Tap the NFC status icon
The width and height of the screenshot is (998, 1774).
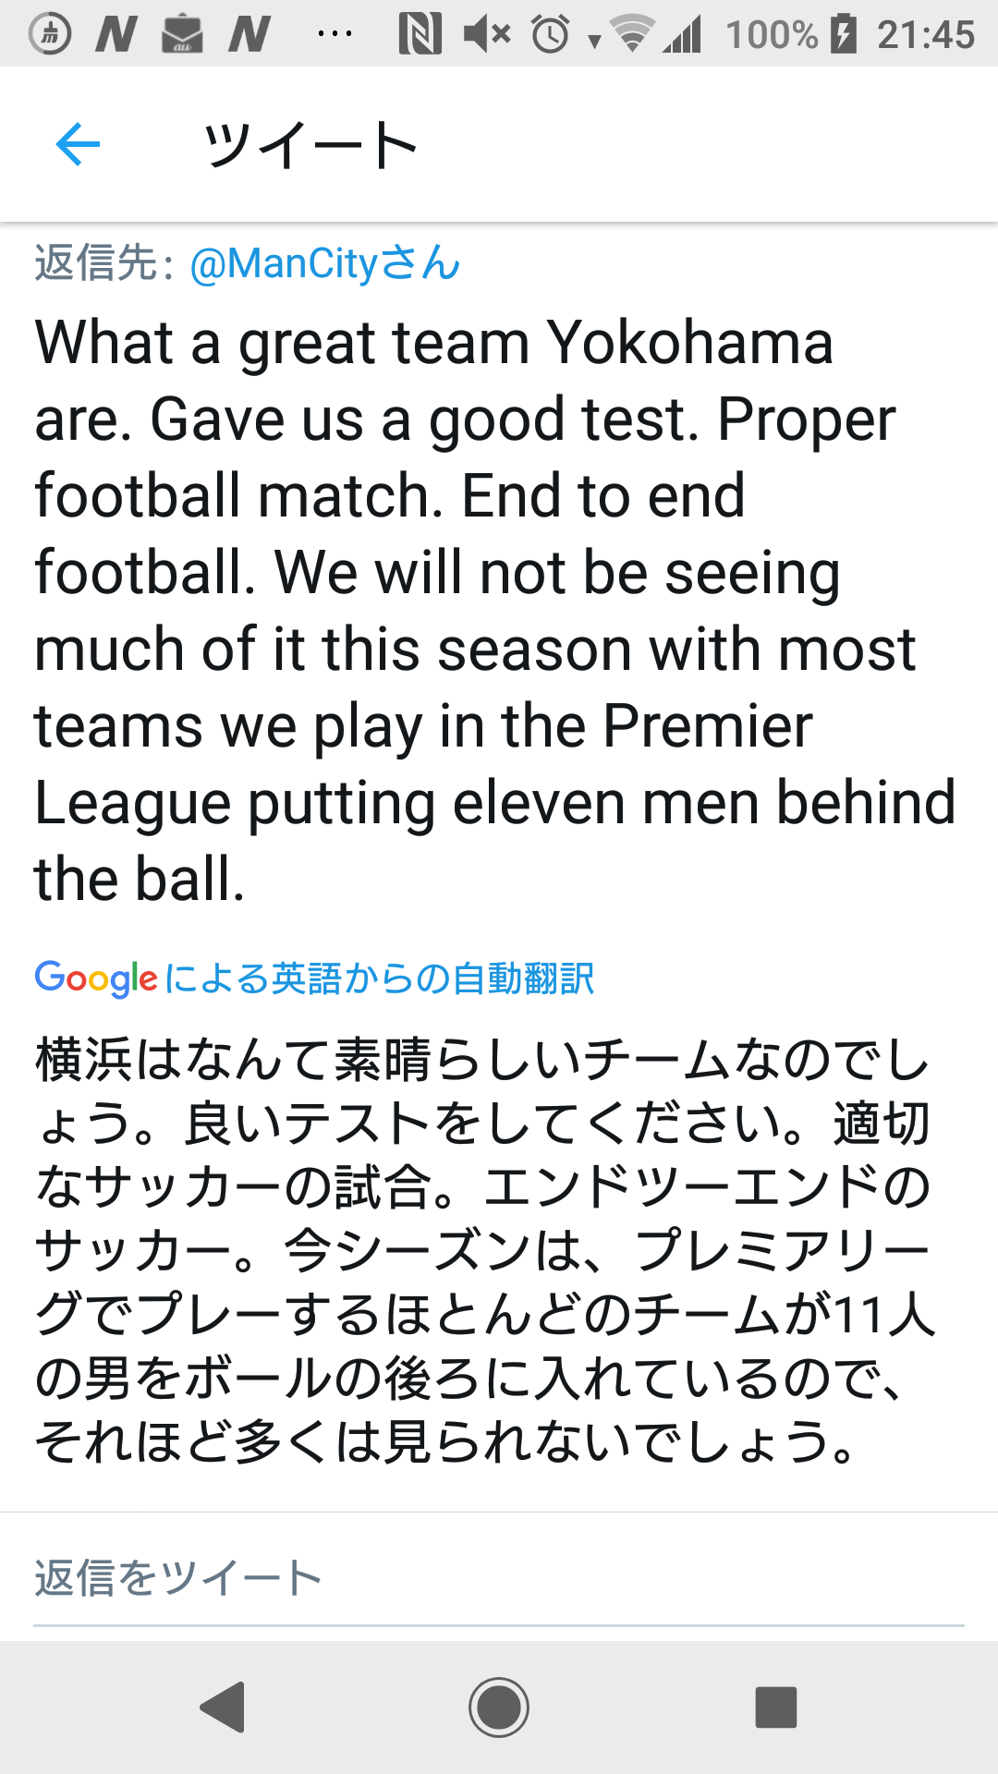420,34
